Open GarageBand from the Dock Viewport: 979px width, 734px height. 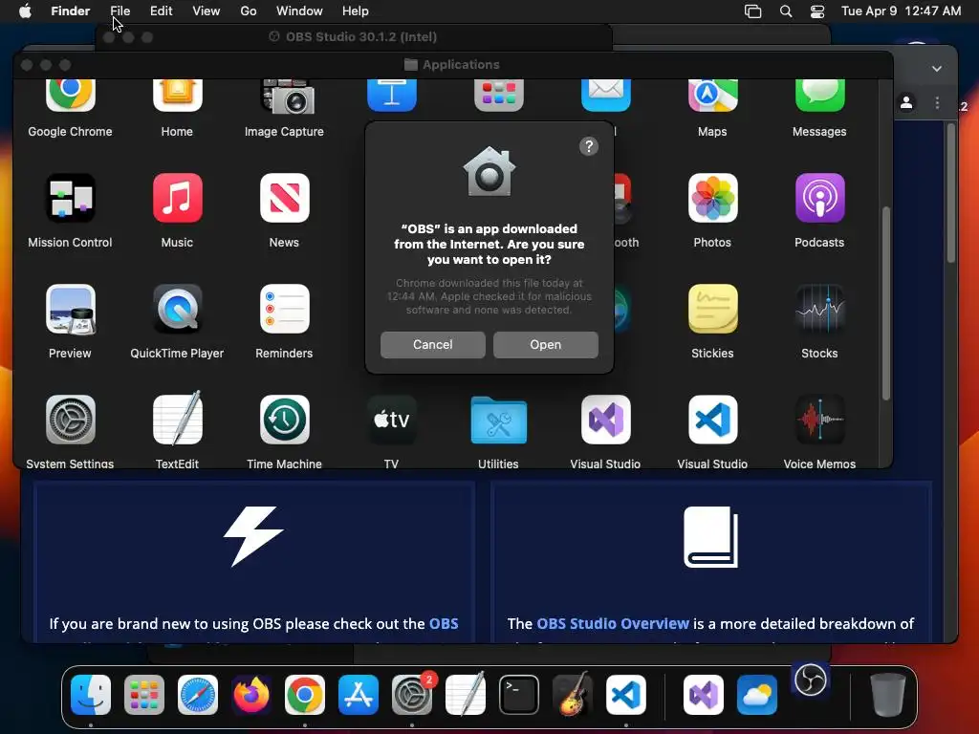tap(573, 694)
